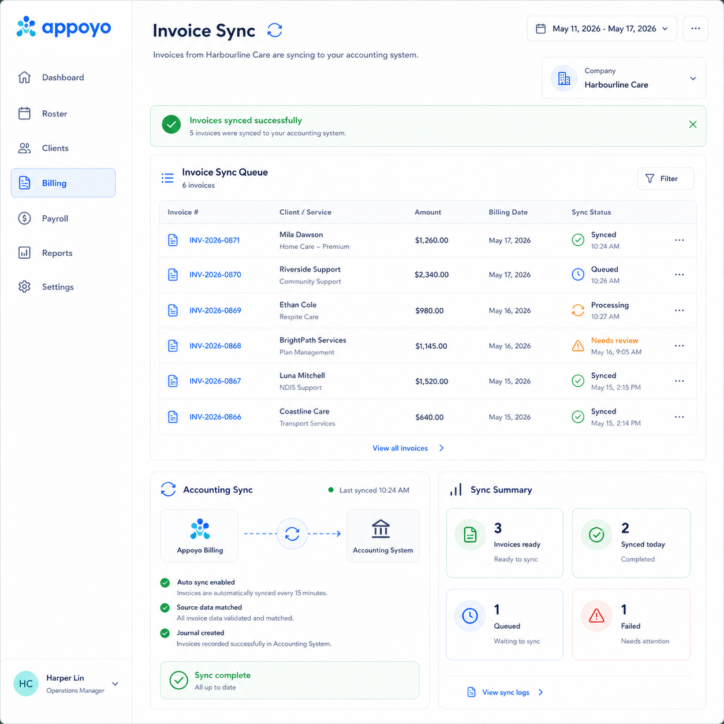Screen dimensions: 724x724
Task: Open the three-dot menu in the page header
Action: (695, 28)
